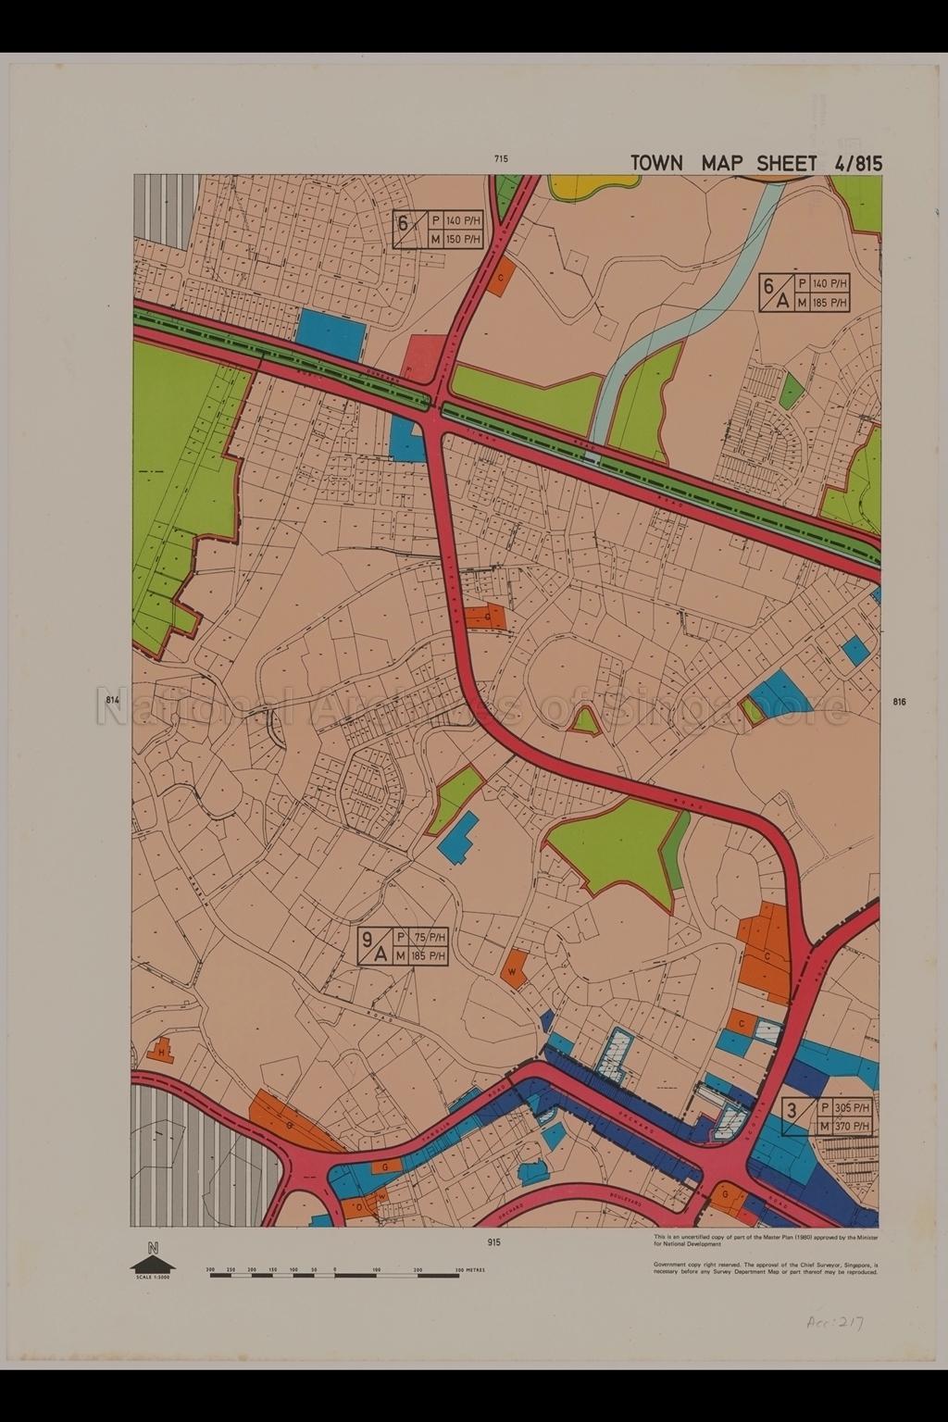The width and height of the screenshot is (948, 1422).
Task: Toggle the G marker along Orchard Boulevard
Action: point(725,1194)
